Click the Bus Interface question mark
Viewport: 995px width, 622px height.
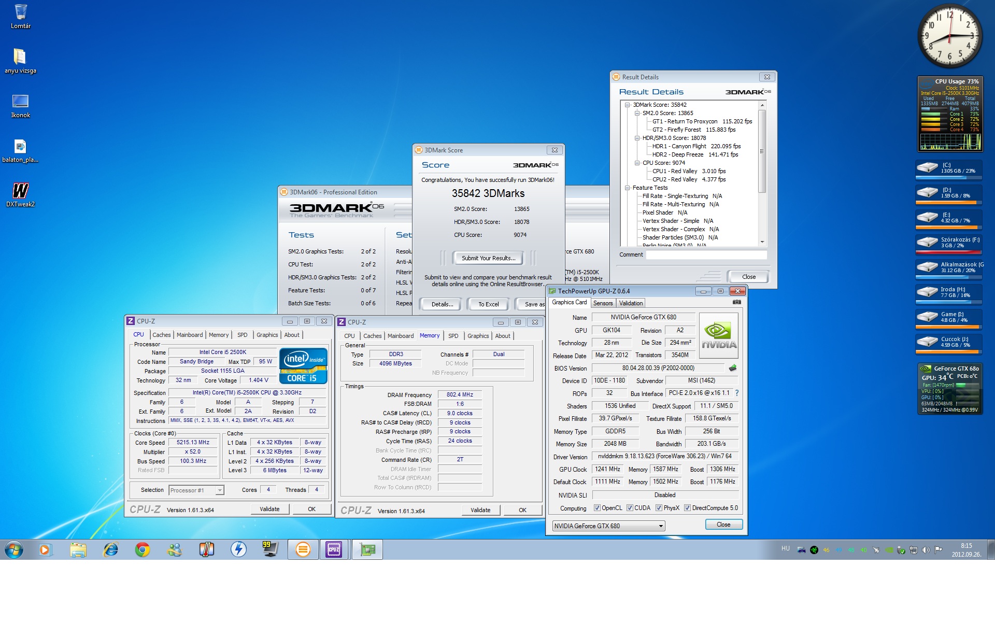click(736, 393)
